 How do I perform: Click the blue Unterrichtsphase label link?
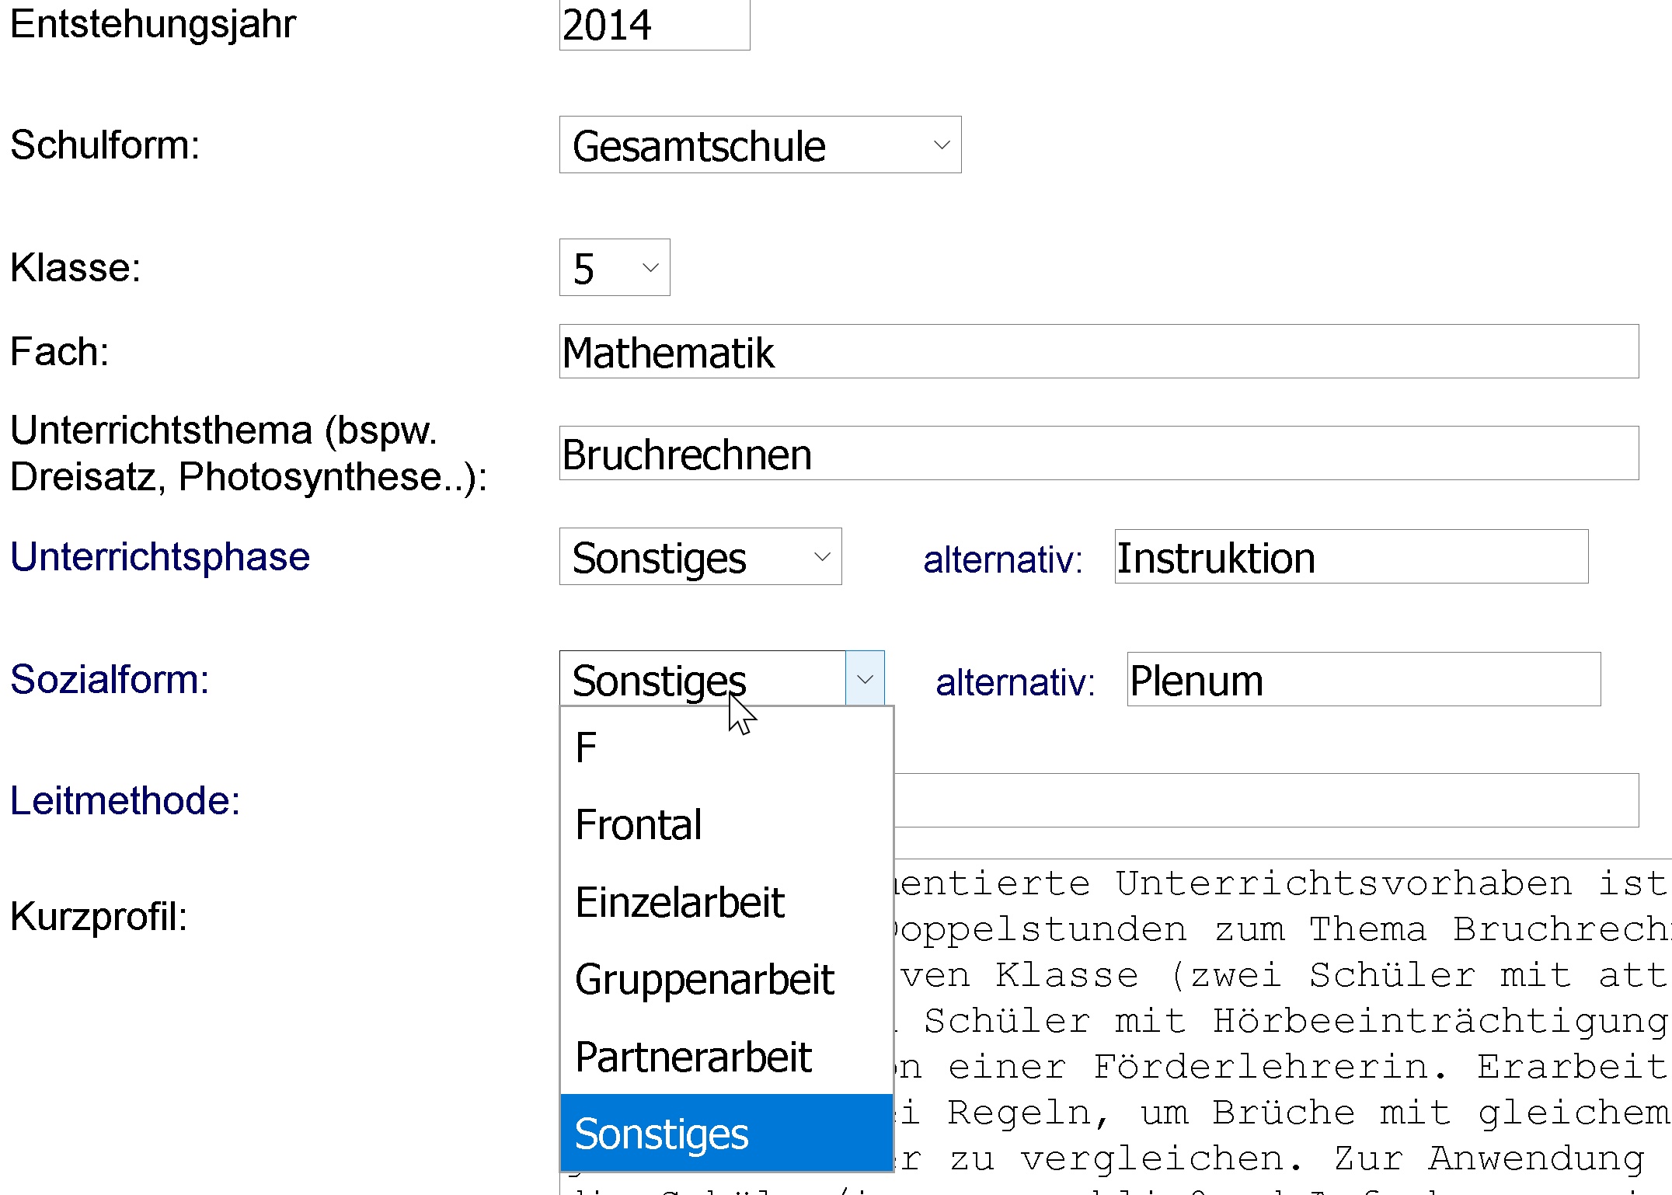[160, 557]
